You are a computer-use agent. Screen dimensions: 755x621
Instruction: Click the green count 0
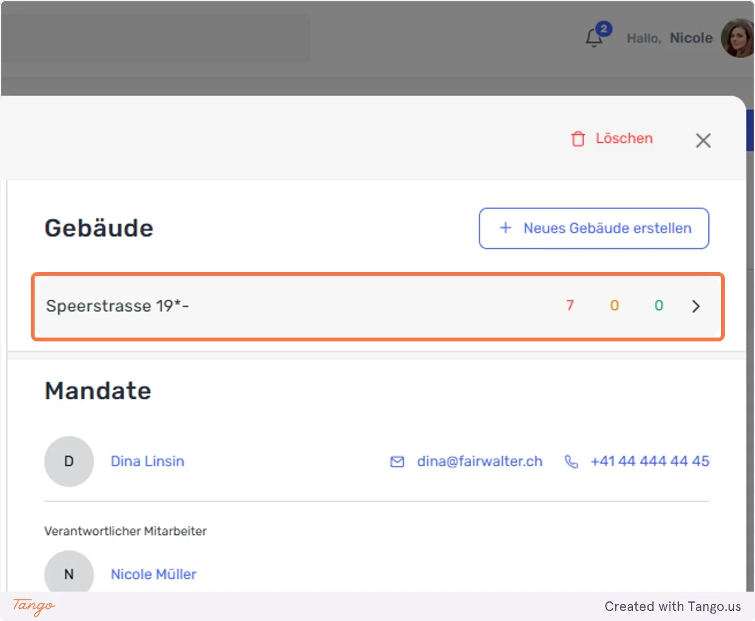pyautogui.click(x=659, y=306)
